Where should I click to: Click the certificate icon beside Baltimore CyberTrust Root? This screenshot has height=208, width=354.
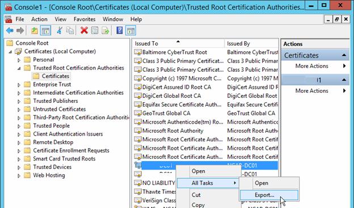[x=137, y=53]
